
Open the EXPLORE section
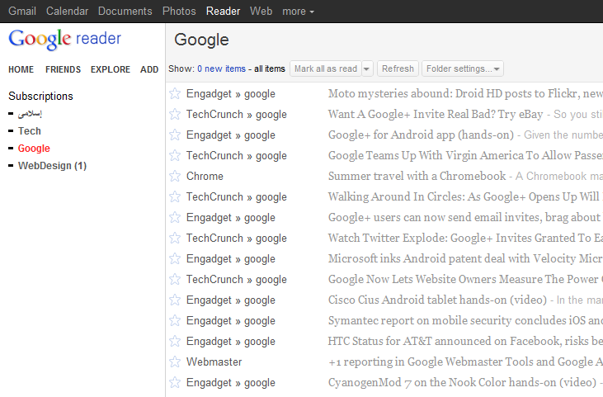[111, 69]
